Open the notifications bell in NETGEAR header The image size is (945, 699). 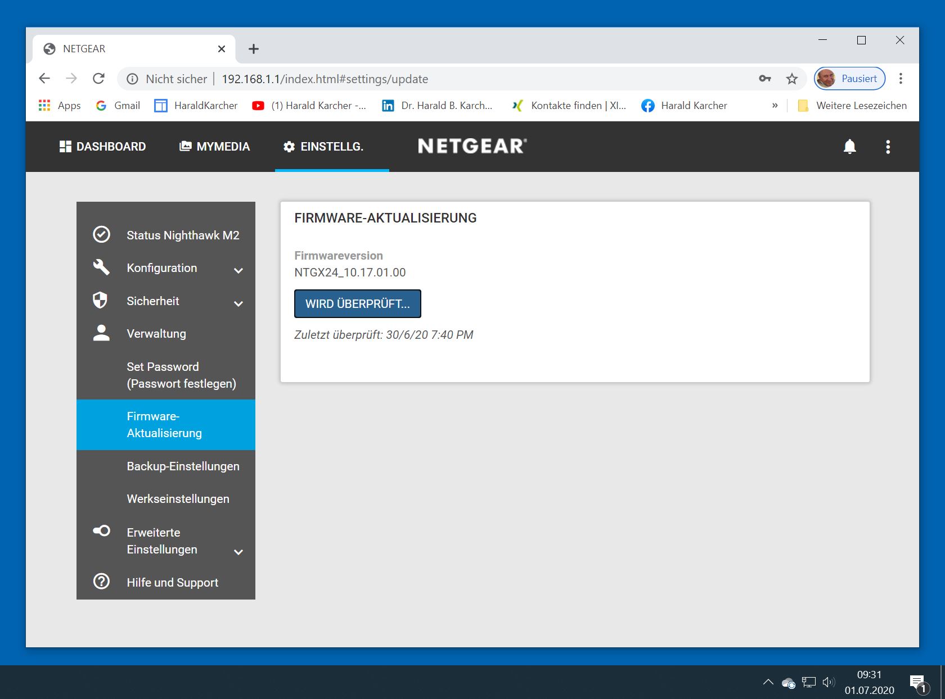tap(849, 147)
